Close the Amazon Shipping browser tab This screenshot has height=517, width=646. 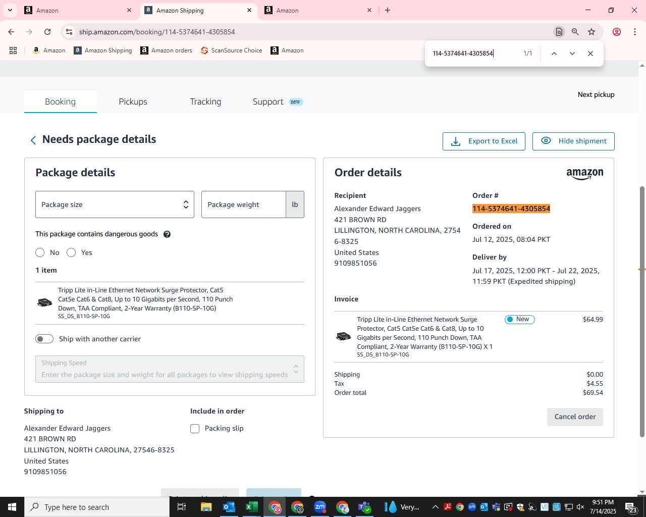(249, 10)
